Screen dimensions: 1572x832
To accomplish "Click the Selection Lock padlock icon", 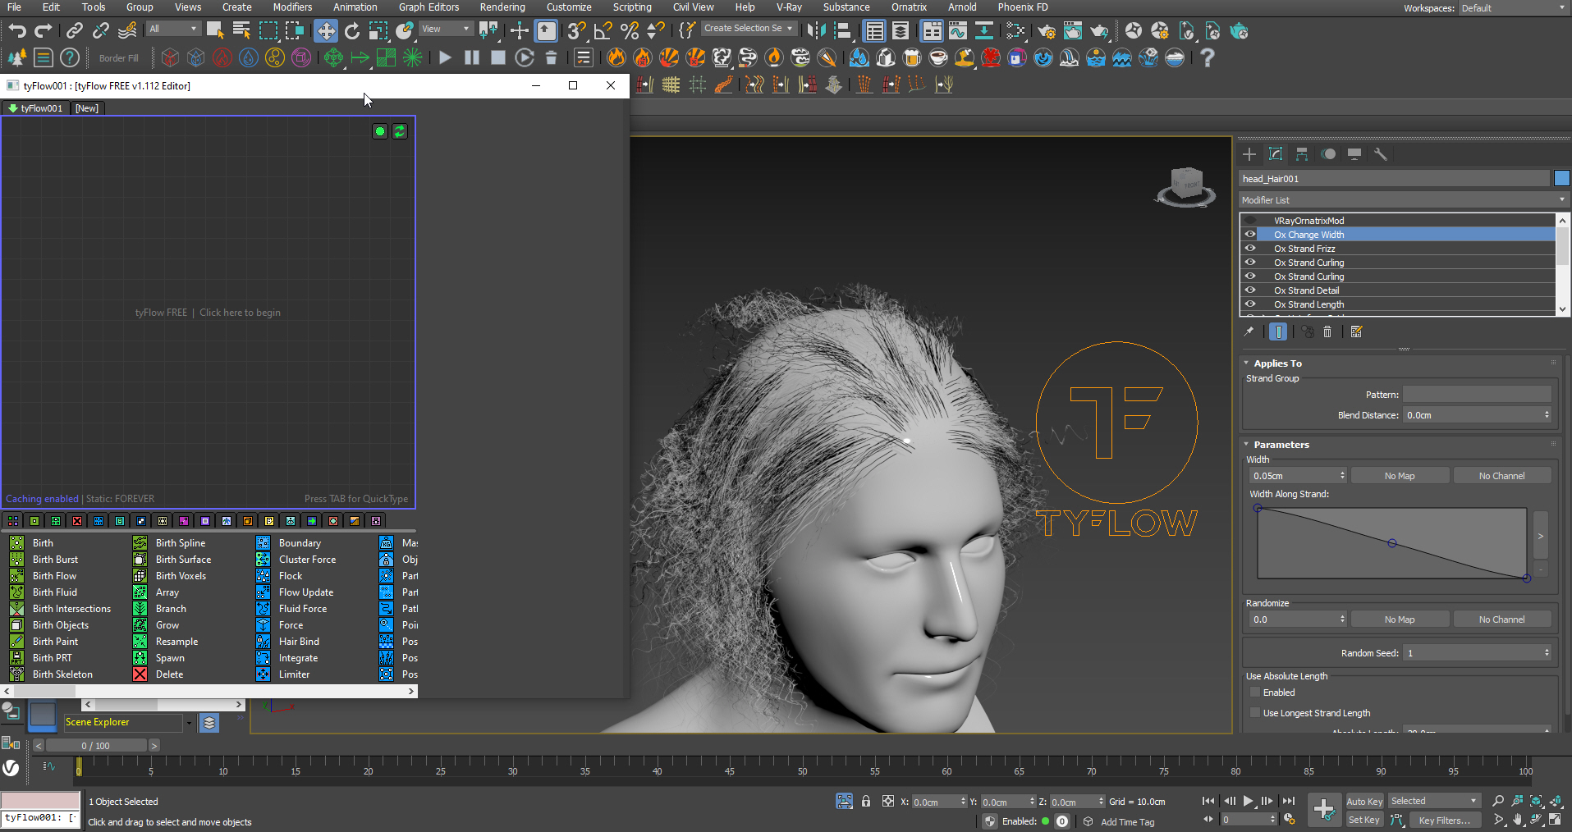I will tap(866, 802).
